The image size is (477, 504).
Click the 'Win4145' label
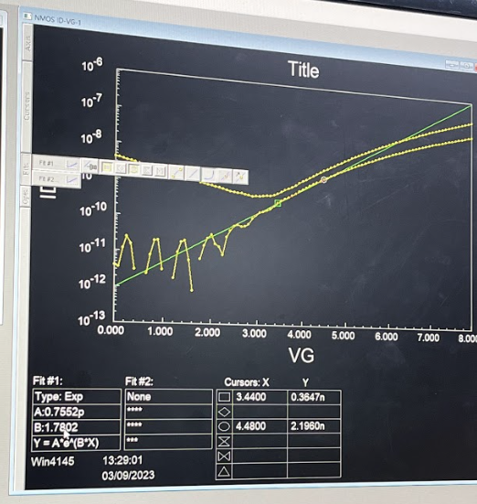pyautogui.click(x=53, y=462)
